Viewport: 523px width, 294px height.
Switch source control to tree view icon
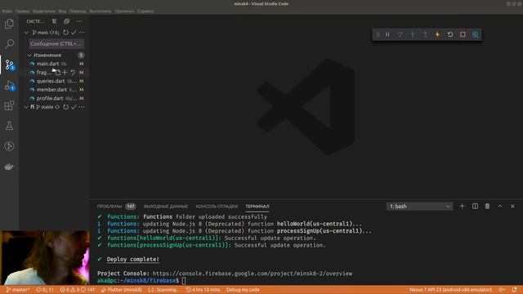54,21
